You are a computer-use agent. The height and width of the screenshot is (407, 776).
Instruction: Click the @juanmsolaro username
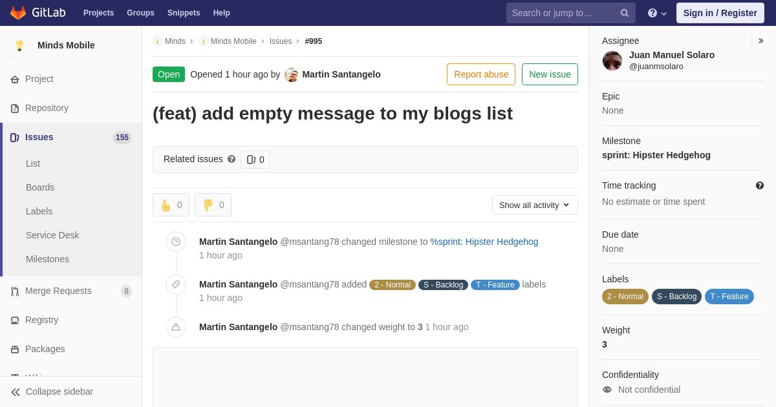tap(656, 67)
